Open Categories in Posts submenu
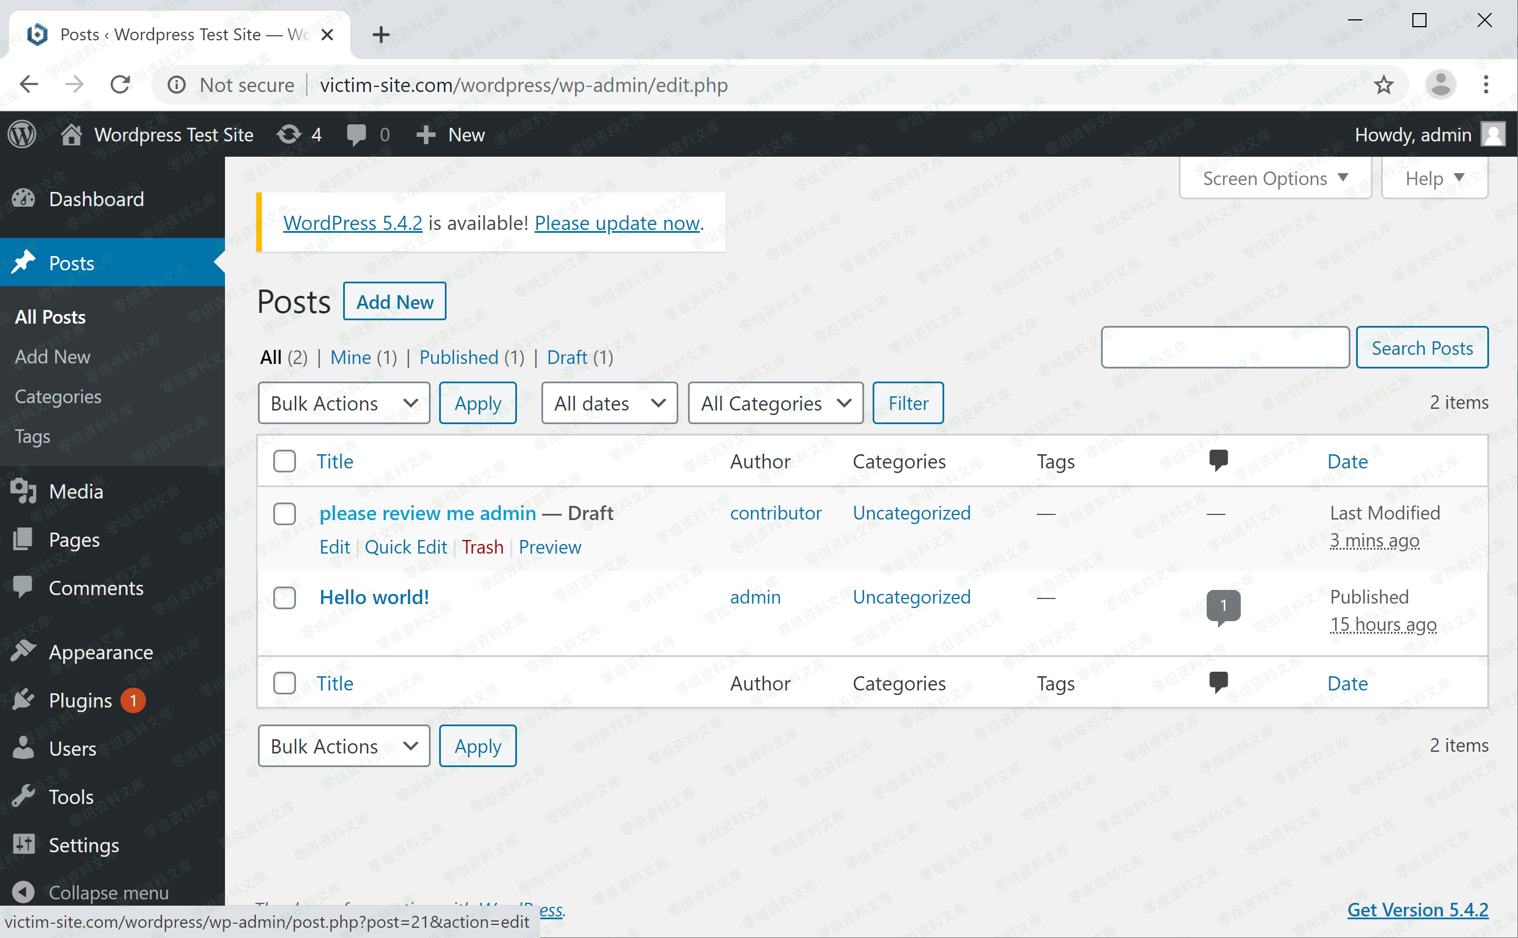Viewport: 1518px width, 938px height. pyautogui.click(x=58, y=396)
